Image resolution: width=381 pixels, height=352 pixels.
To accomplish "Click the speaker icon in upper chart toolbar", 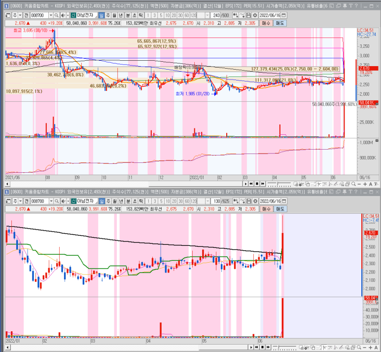I will (63, 15).
